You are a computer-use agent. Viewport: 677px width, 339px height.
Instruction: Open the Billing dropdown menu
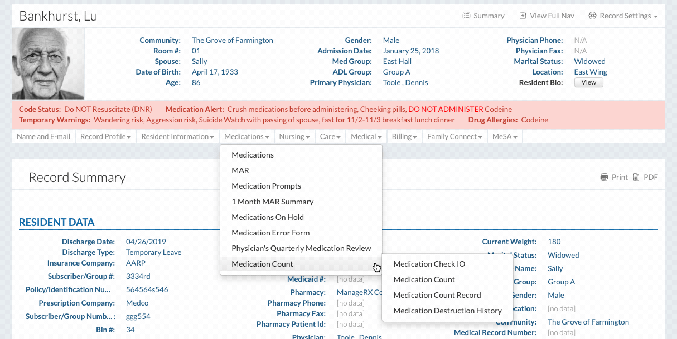click(404, 136)
